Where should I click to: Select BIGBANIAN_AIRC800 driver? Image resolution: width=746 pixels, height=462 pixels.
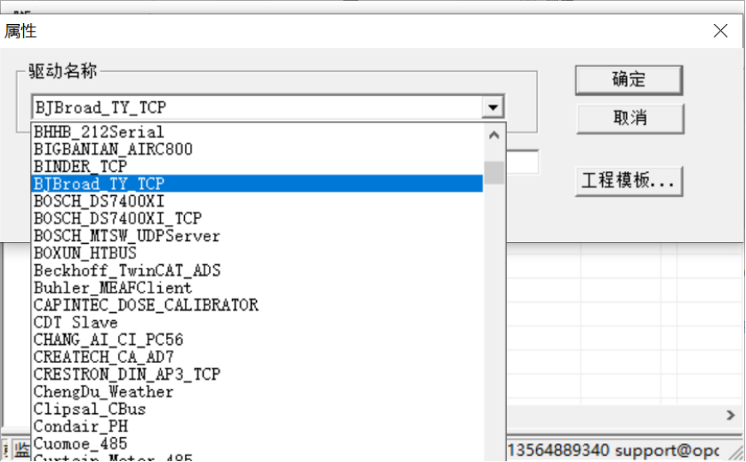(x=257, y=149)
